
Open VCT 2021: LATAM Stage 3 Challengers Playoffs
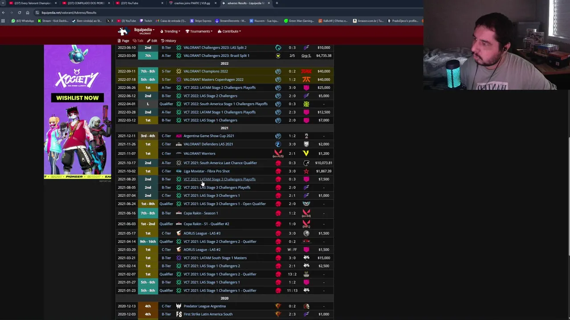click(220, 179)
